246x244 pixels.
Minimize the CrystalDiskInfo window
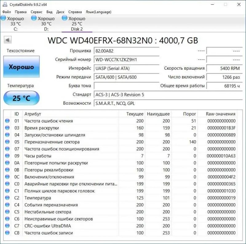click(x=212, y=4)
